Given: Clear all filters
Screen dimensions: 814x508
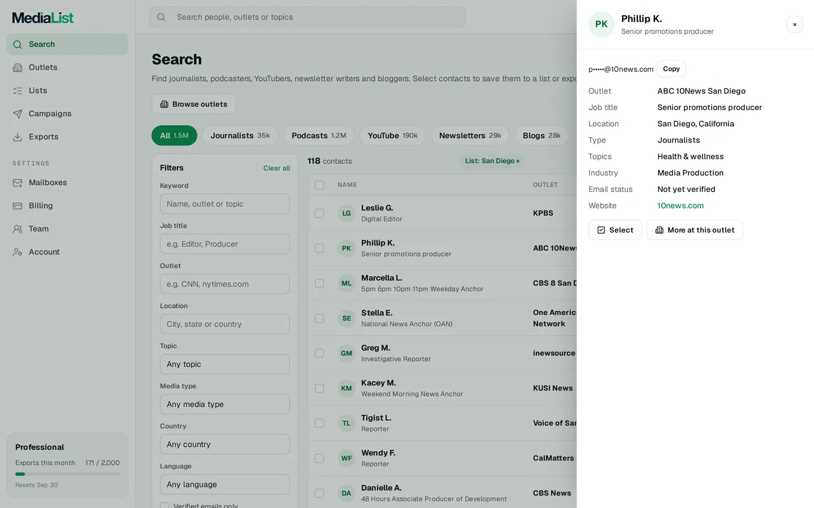Looking at the screenshot, I should click(x=276, y=168).
